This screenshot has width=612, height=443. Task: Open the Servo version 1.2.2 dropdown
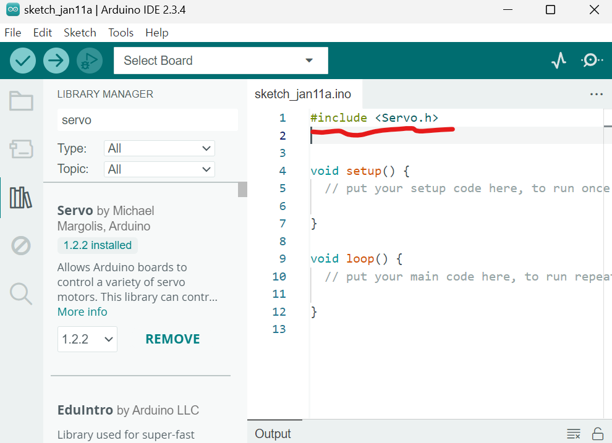point(87,339)
